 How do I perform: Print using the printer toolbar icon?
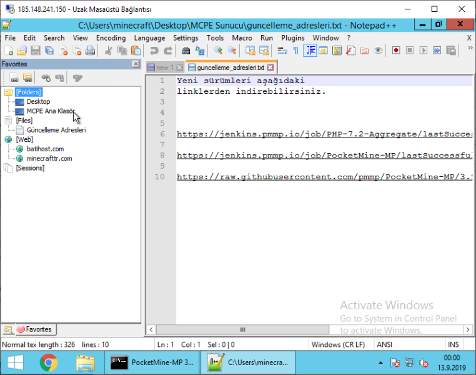pyautogui.click(x=90, y=51)
